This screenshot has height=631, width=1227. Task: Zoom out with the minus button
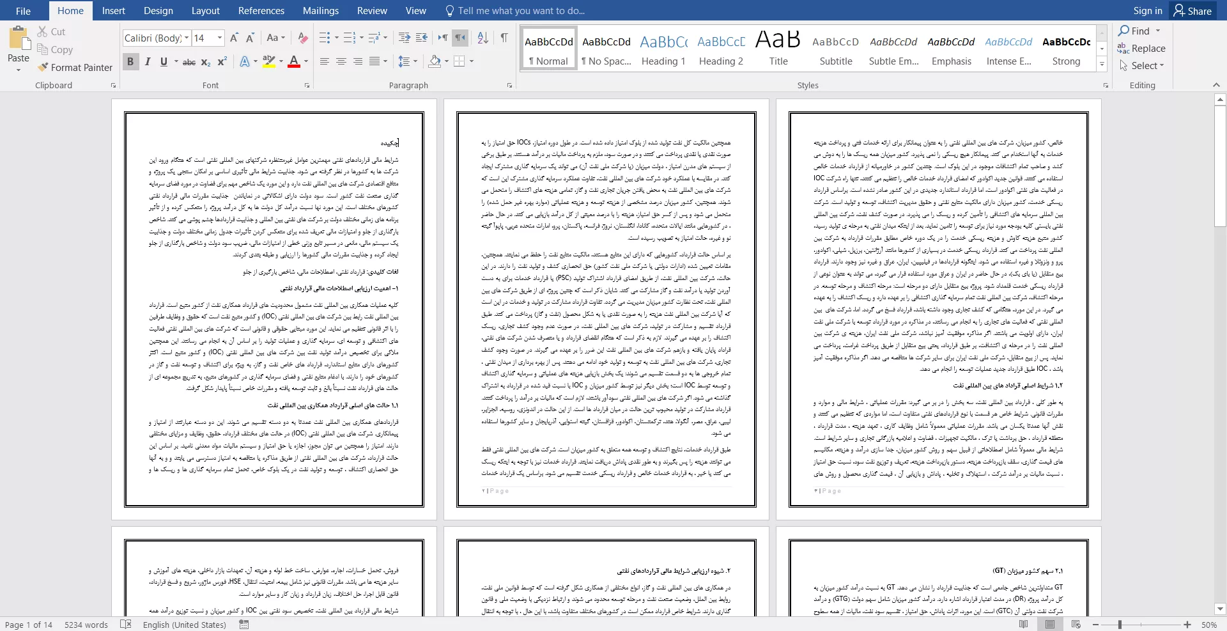tap(1095, 625)
